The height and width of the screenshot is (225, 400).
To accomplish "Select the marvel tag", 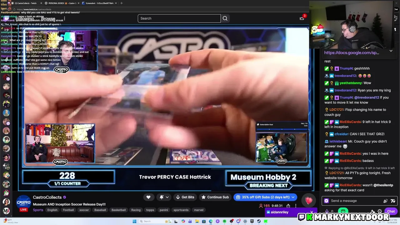I will pos(199,210).
